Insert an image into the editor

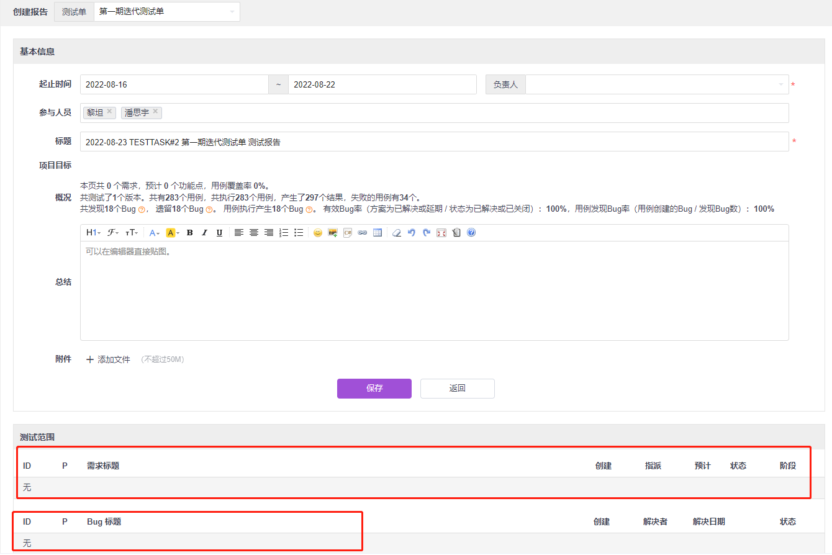coord(333,233)
